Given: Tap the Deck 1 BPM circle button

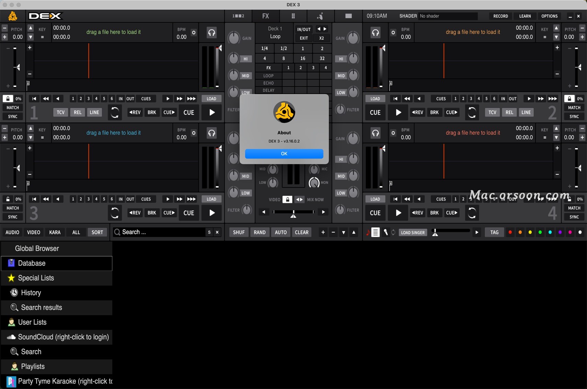Looking at the screenshot, I should tap(194, 33).
